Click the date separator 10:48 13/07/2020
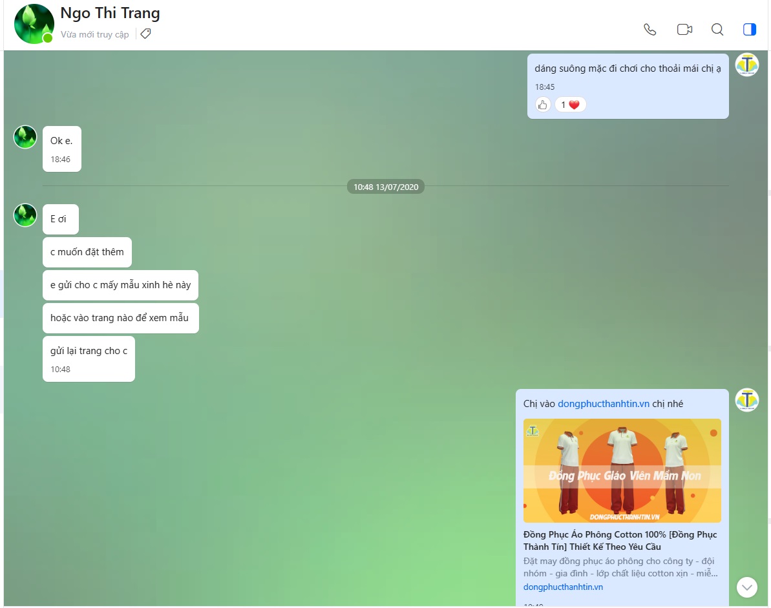 tap(386, 187)
